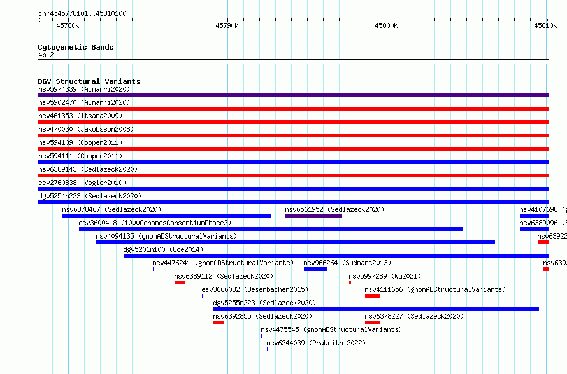Click the nsv4475545 gnomAD blue marker

[262, 336]
